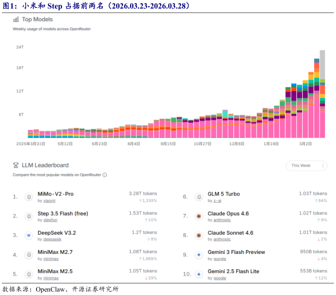Click the 10月27日 x-axis date label

203,144
